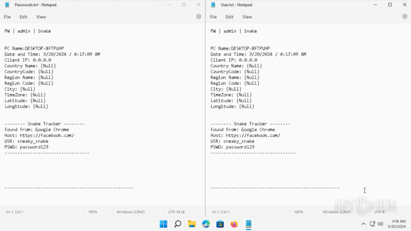Viewport: 411px width, 231px height.
Task: Click the network tray icon
Action: tap(372, 224)
